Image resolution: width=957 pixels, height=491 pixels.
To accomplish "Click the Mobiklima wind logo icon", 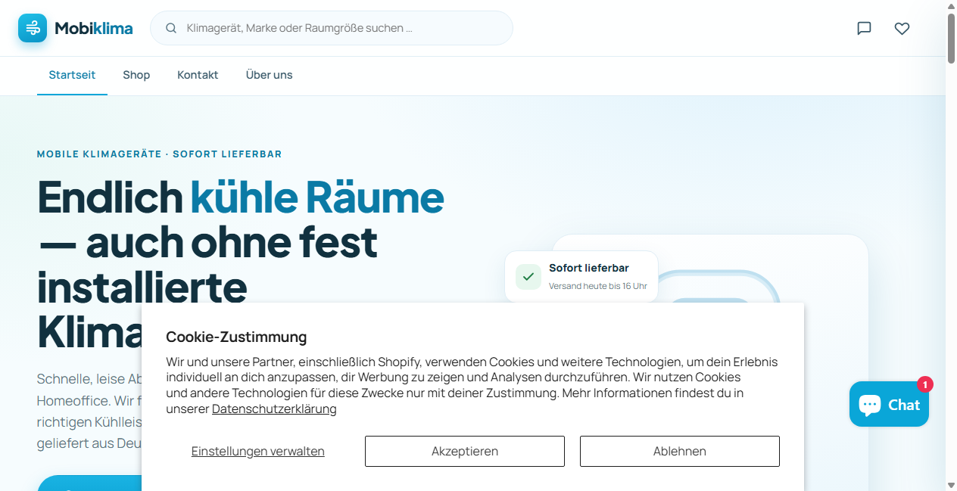I will click(33, 28).
